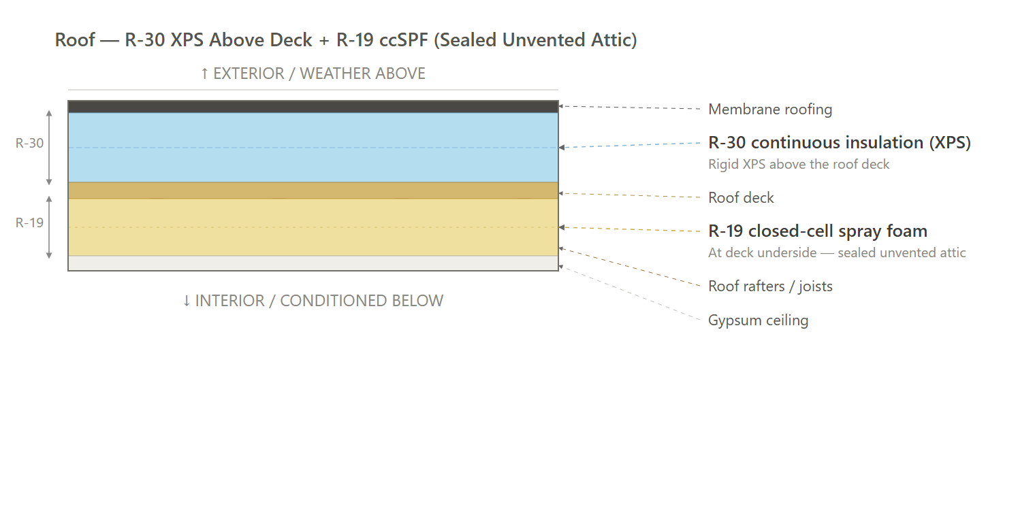Select the yellow closed-cell spray foam layer
The width and height of the screenshot is (1035, 528).
click(313, 227)
